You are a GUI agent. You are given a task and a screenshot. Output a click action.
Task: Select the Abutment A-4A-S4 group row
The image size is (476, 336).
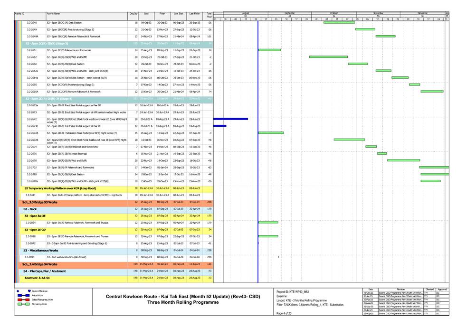(x=37, y=278)
